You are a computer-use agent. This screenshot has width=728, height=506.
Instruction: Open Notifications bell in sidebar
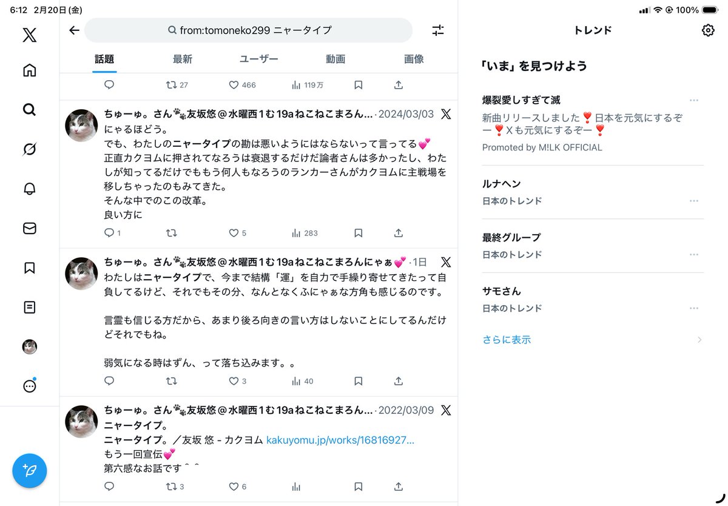(x=29, y=189)
